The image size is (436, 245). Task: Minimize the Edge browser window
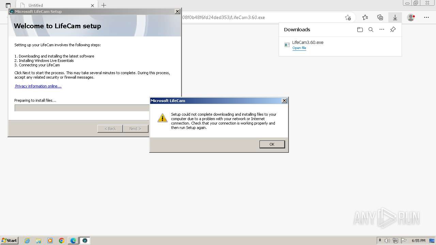point(407,3)
